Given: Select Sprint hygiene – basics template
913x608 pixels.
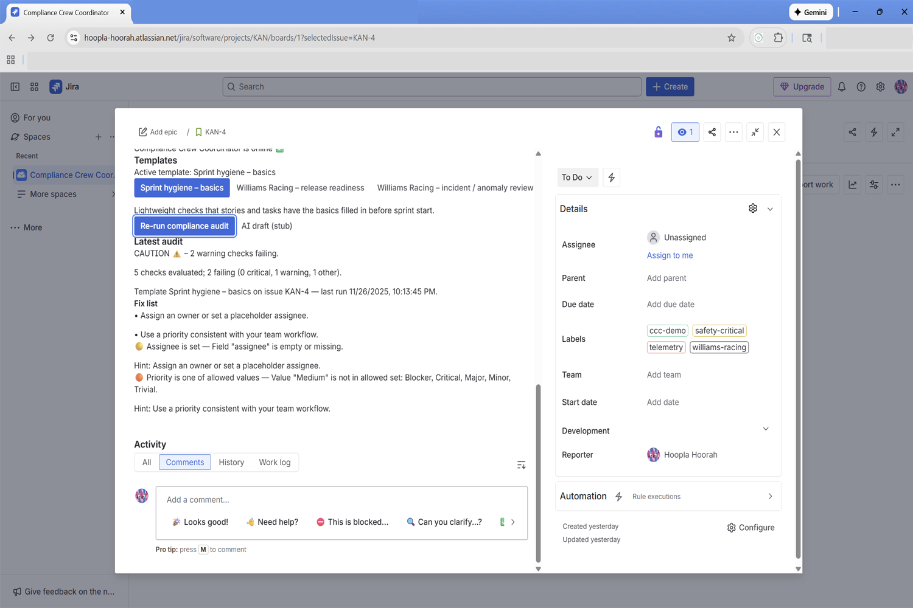Looking at the screenshot, I should pos(182,188).
